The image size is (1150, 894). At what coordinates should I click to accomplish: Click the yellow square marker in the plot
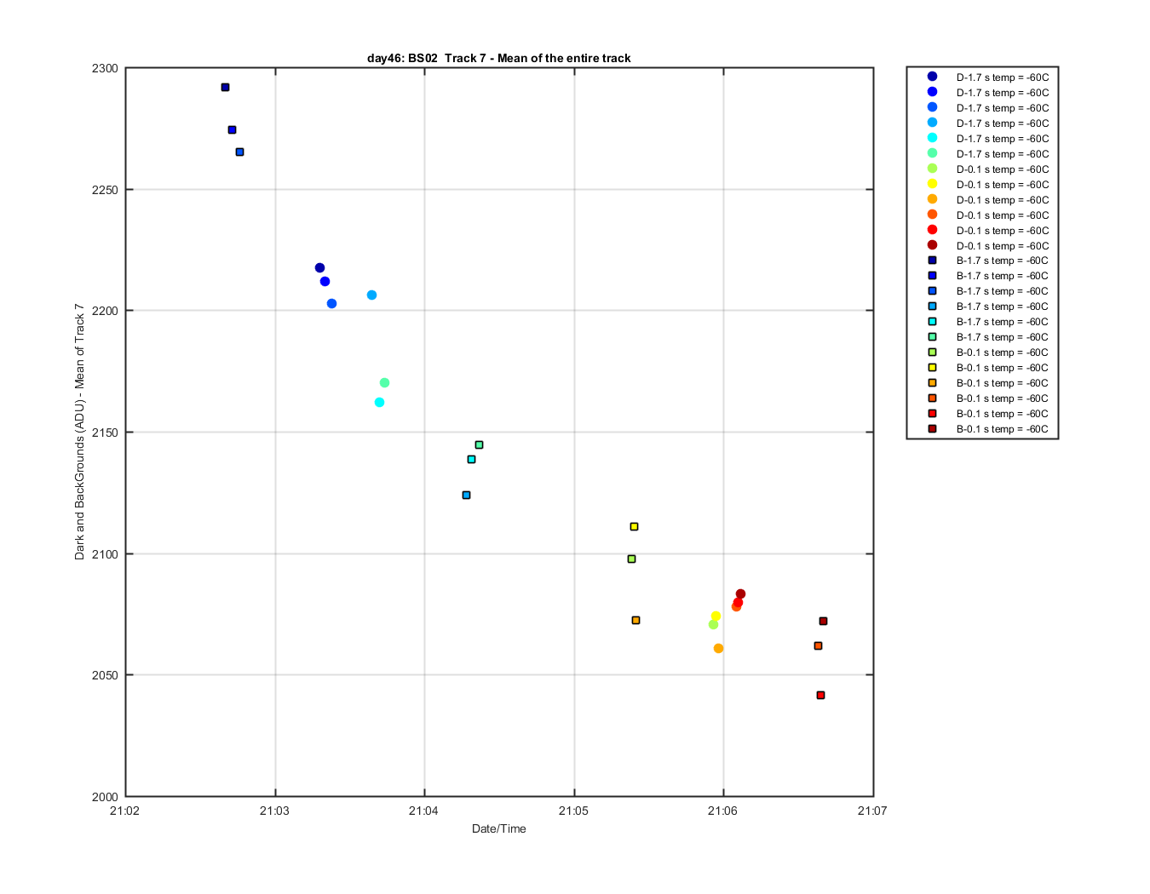pyautogui.click(x=634, y=526)
